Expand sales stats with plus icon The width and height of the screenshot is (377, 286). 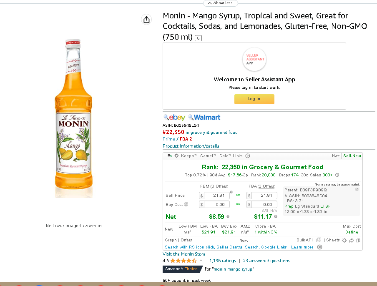pos(337,175)
